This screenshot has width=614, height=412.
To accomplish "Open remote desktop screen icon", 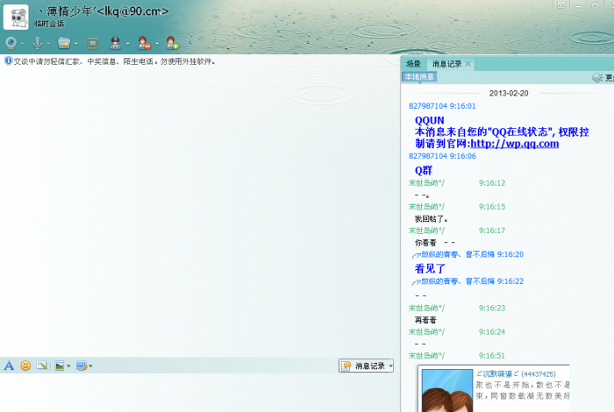I will 93,43.
